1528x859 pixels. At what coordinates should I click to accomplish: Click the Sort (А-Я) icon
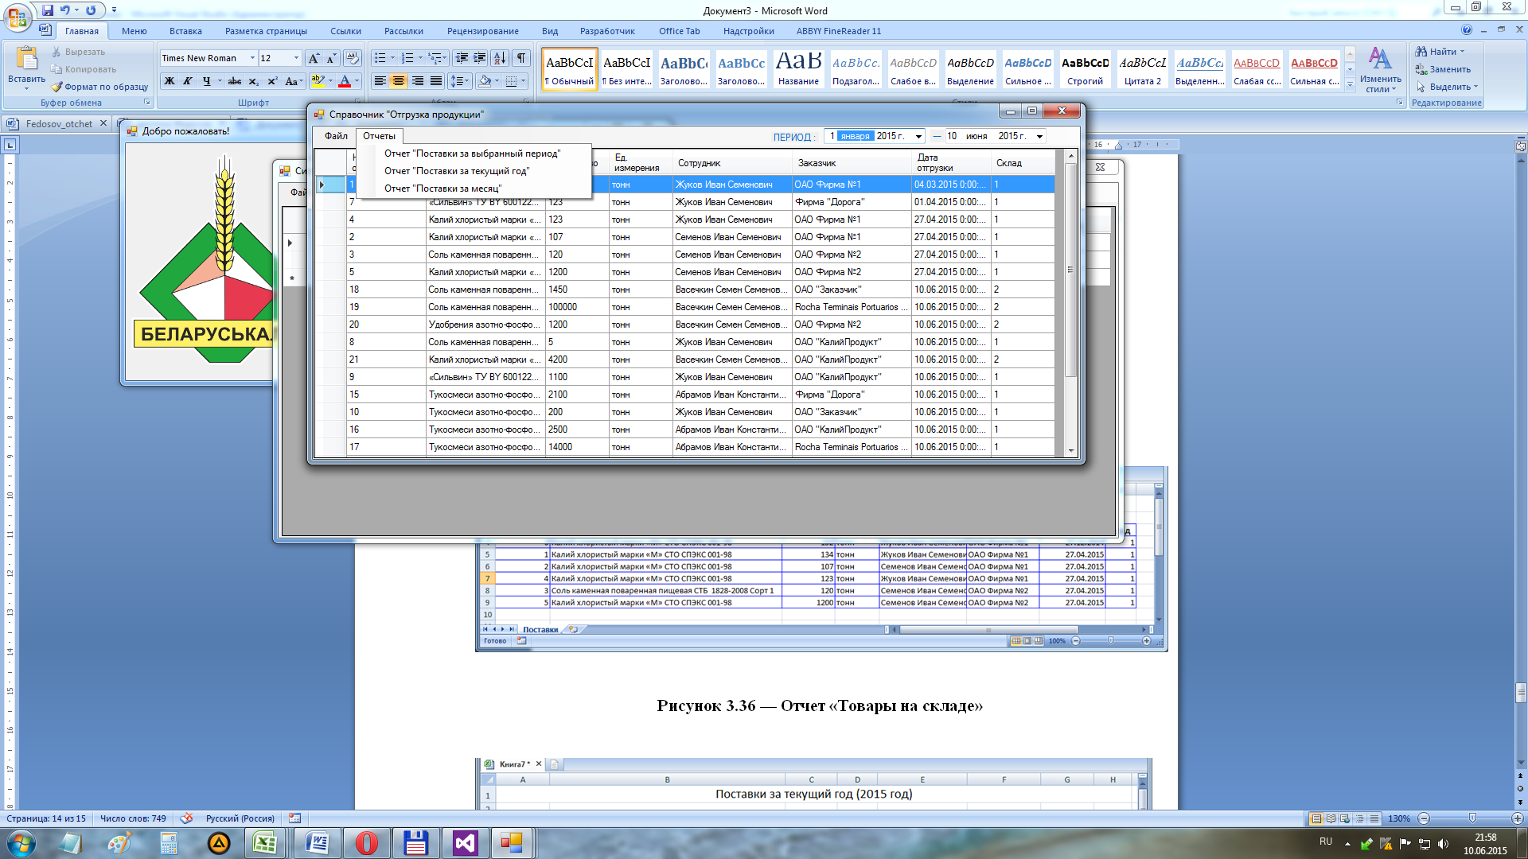point(499,58)
